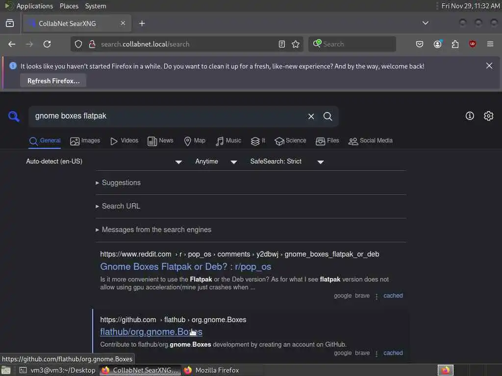Image resolution: width=502 pixels, height=376 pixels.
Task: Open the Anytime time range dropdown
Action: (x=216, y=162)
